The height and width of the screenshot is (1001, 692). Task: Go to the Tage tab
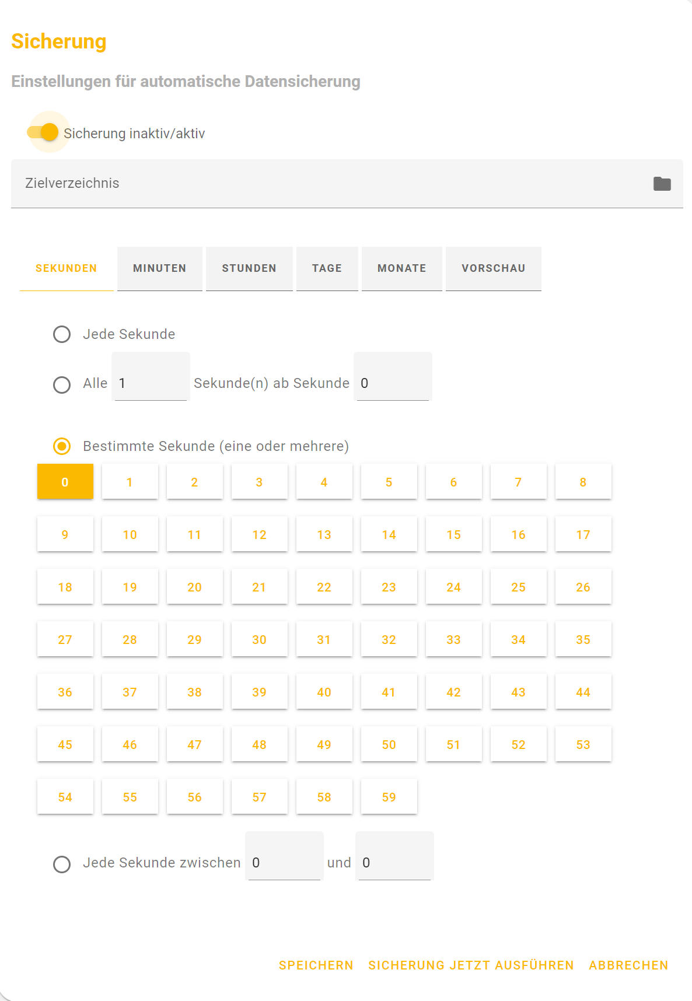(x=327, y=268)
